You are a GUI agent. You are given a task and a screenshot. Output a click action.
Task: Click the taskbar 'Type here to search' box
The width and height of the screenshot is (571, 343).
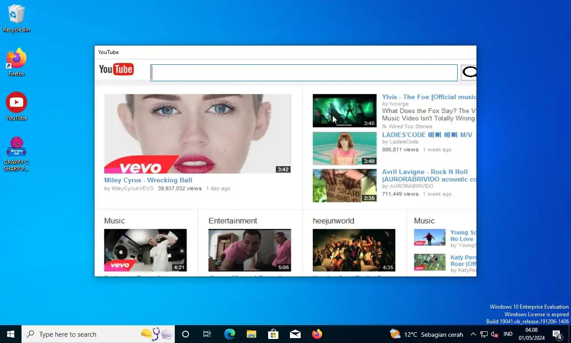98,334
